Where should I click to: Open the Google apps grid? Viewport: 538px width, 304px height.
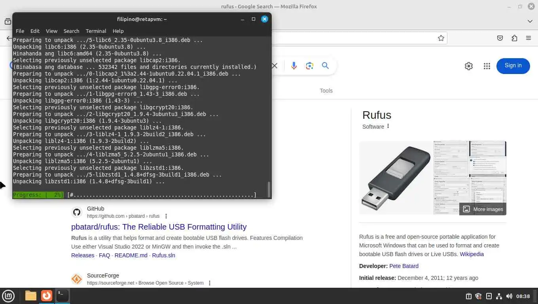coord(487,66)
